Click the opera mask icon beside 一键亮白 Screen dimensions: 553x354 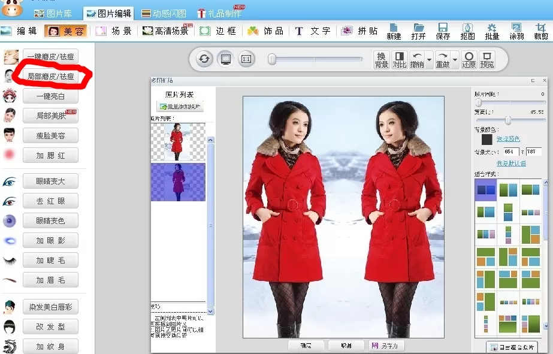tap(10, 96)
